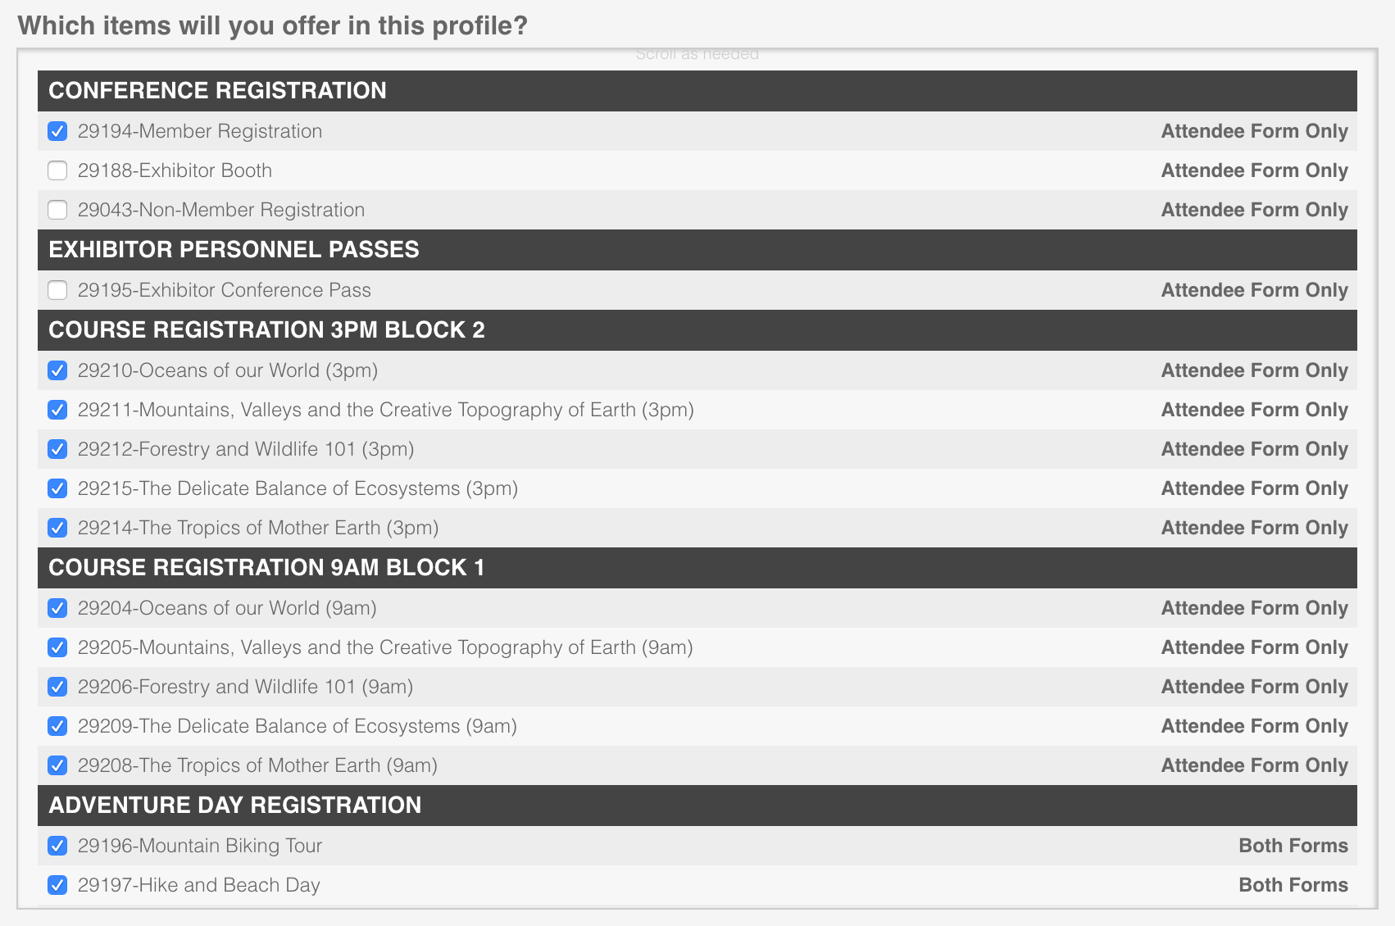Enable 29043-Non-Member Registration checkbox
The height and width of the screenshot is (926, 1395).
pos(57,210)
